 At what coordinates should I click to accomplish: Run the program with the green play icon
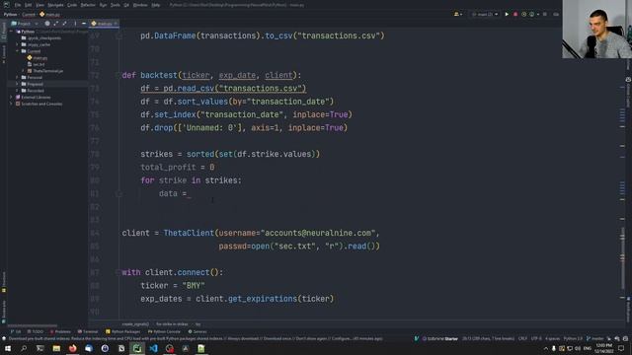(507, 14)
